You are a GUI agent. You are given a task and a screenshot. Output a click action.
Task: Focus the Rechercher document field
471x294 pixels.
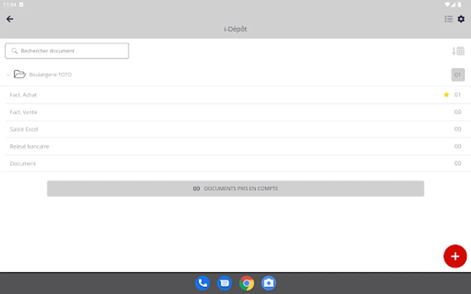(x=67, y=51)
